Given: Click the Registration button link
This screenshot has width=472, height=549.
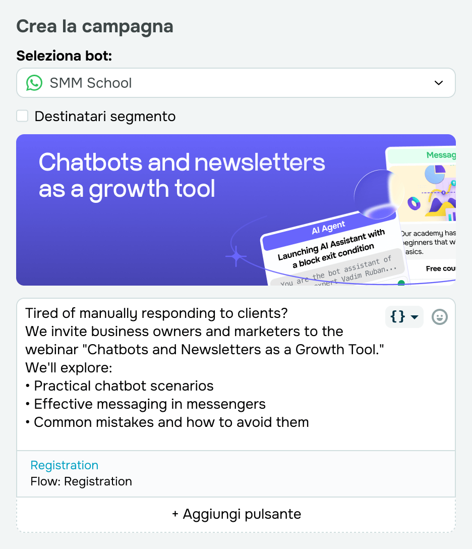Looking at the screenshot, I should click(x=65, y=465).
